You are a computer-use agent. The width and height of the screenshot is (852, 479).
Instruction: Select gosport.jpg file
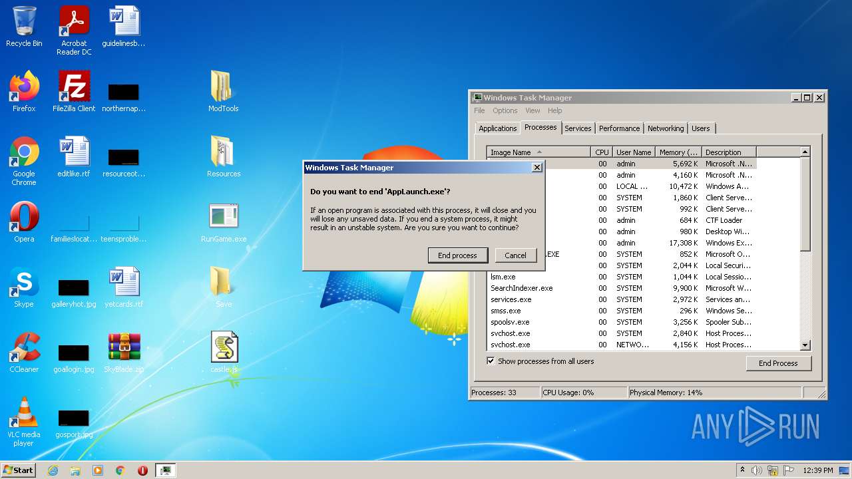(x=74, y=423)
